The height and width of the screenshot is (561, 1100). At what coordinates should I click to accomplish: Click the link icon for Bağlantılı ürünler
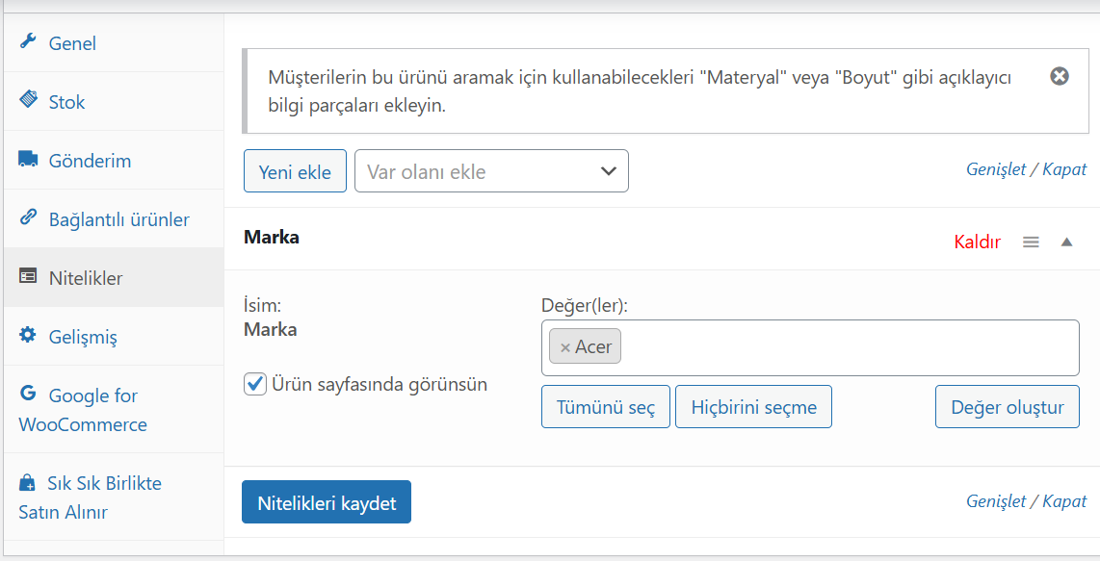(x=27, y=217)
